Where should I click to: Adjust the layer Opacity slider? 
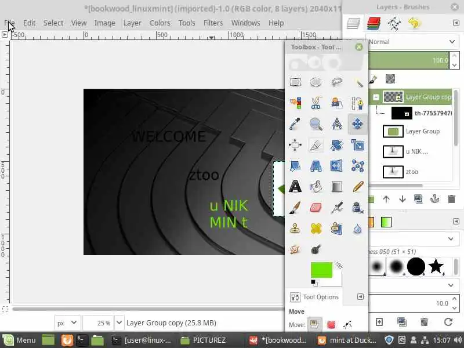point(408,60)
